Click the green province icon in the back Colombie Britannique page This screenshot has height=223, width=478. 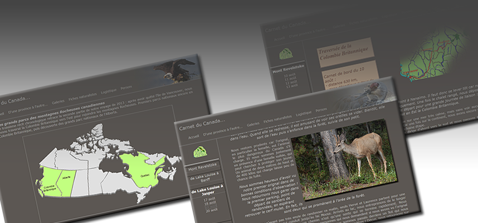[x=286, y=54]
